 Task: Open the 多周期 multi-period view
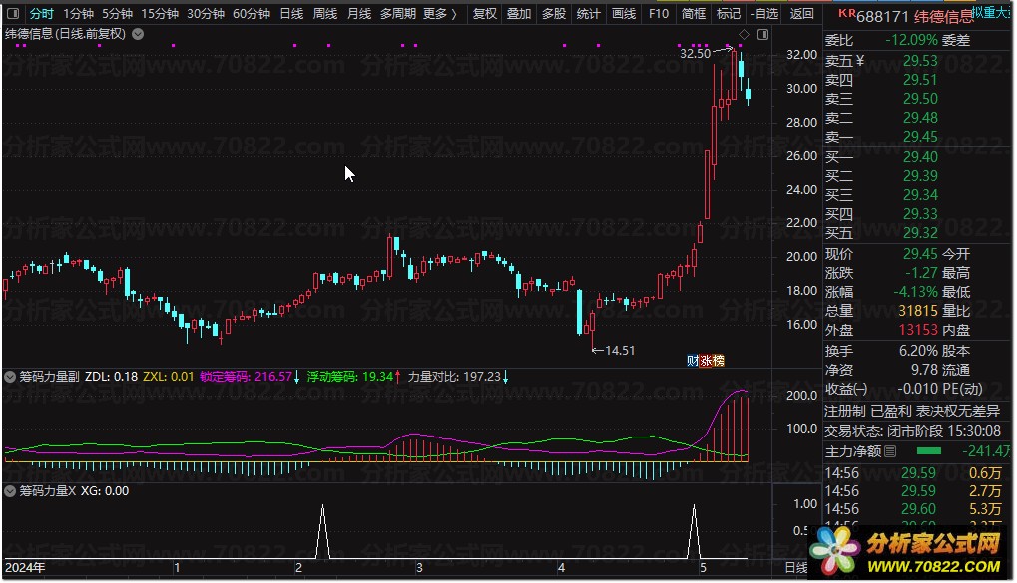click(x=397, y=14)
